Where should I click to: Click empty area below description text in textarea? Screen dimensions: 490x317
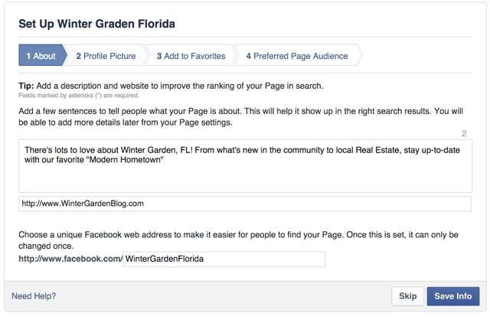point(245,179)
